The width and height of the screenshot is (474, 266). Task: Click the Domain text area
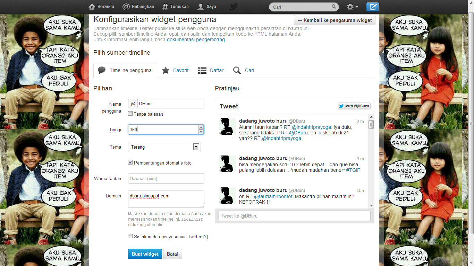[166, 199]
